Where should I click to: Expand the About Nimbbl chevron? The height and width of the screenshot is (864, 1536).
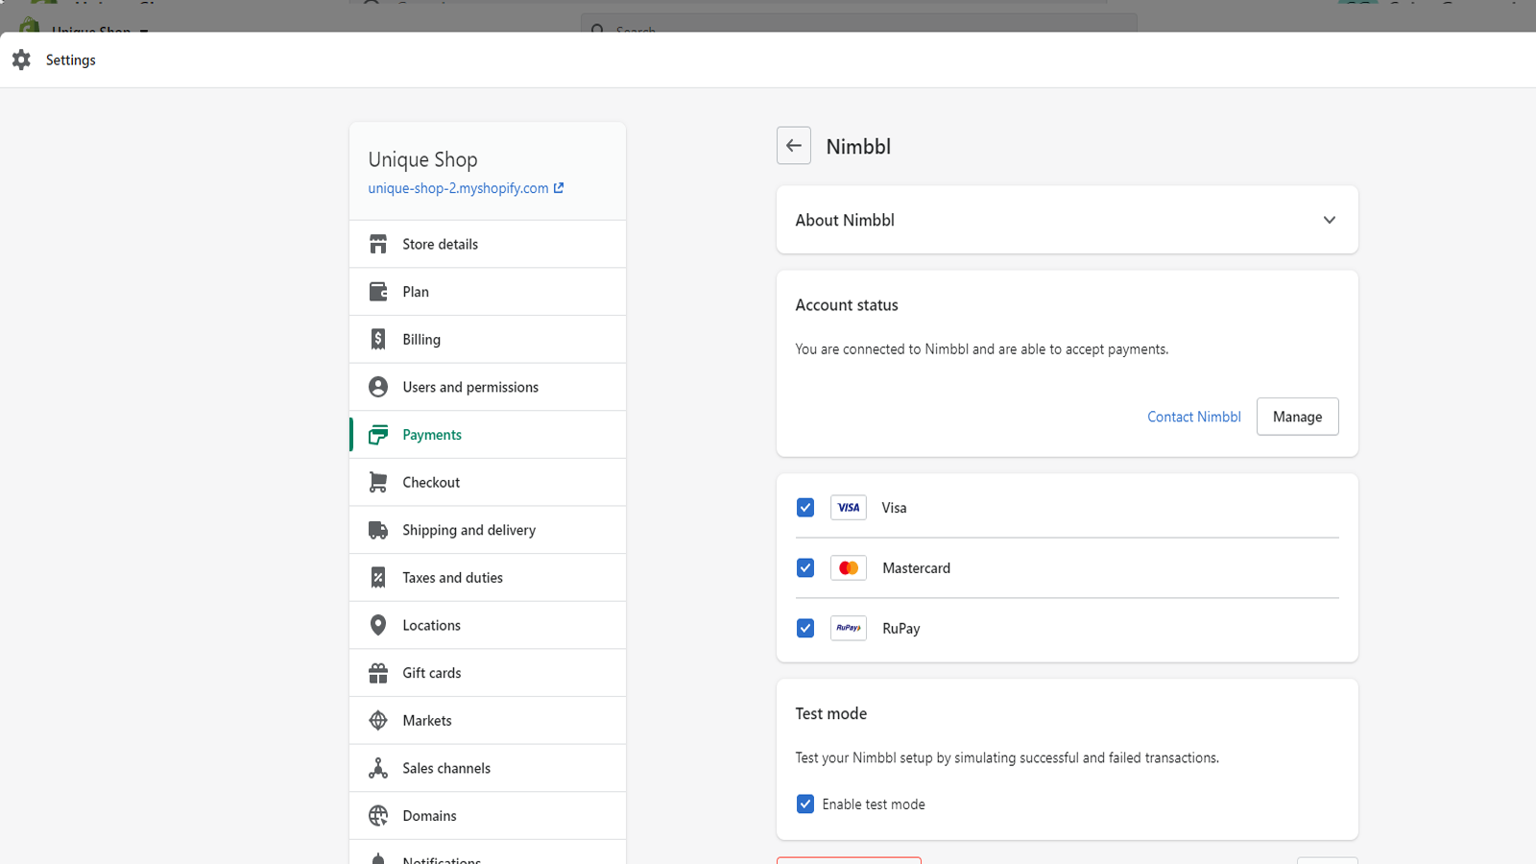[x=1330, y=220]
